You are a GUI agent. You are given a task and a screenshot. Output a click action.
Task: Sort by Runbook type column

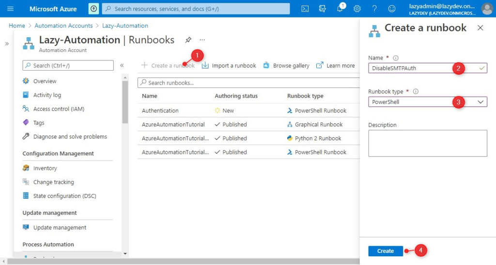point(305,96)
